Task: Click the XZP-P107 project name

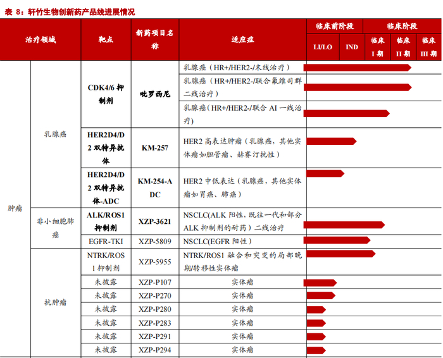Action: point(155,282)
